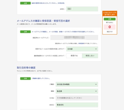124x110 pixels.
Task: Click the メールアドレスの確認と受信言語 section heading
Action: 43,21
